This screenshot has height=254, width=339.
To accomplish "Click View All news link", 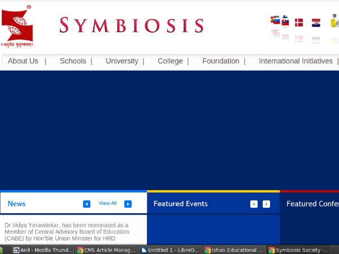I will (107, 203).
